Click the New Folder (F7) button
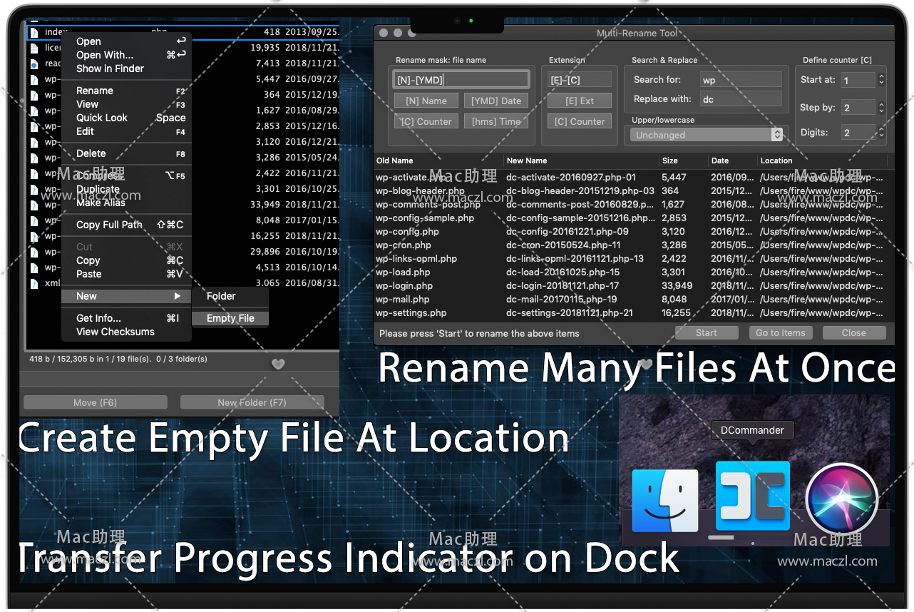Screen dimensions: 914x612 click(252, 403)
